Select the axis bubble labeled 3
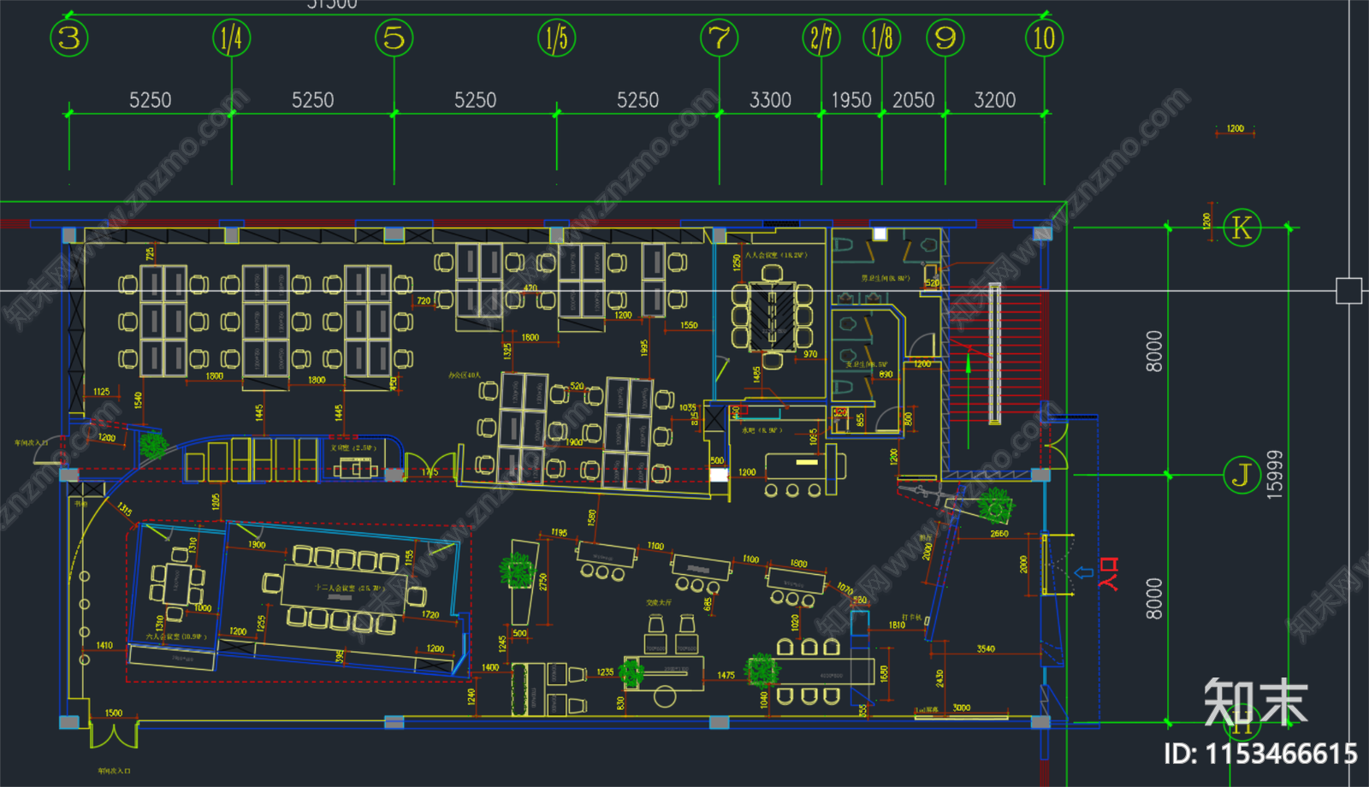Viewport: 1369px width, 787px height. pyautogui.click(x=69, y=38)
